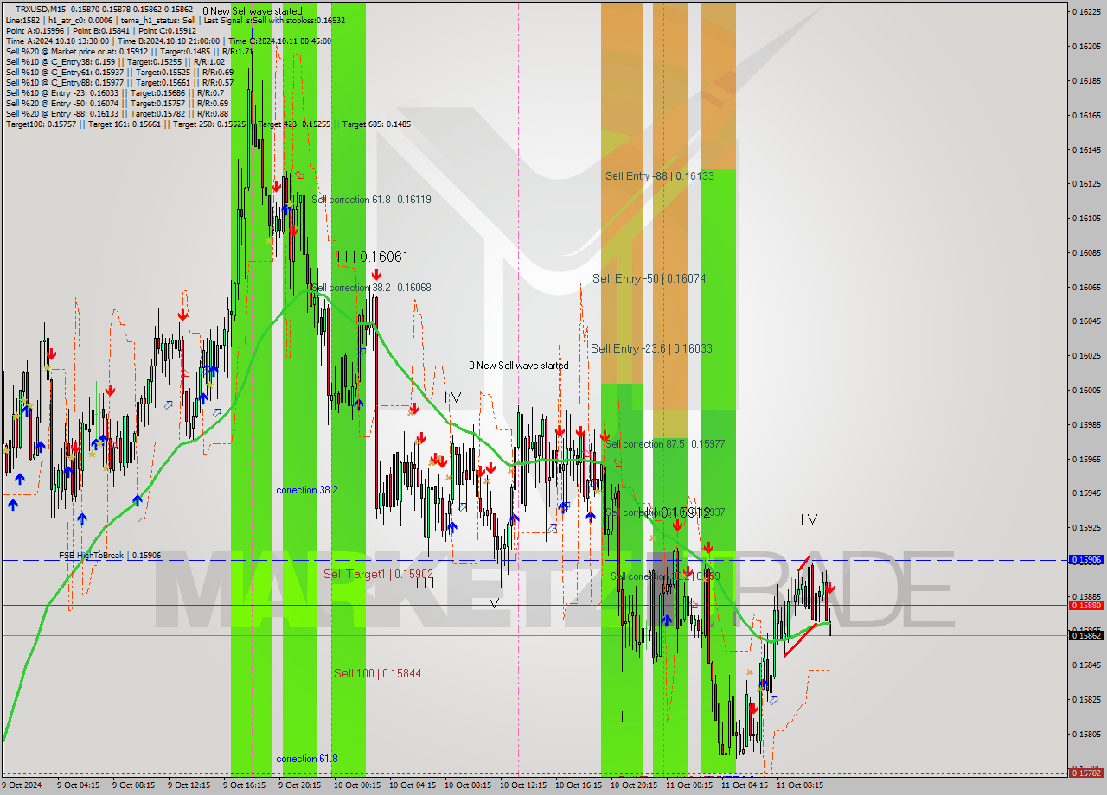Click the '11 Oct 08:15' time axis label
The height and width of the screenshot is (795, 1107).
click(x=799, y=785)
